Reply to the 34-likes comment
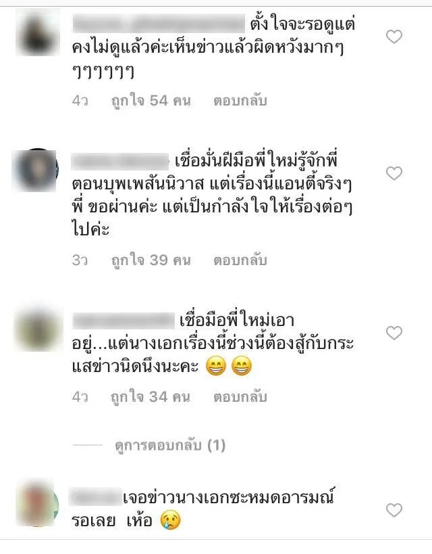Image resolution: width=432 pixels, height=554 pixels. (x=240, y=397)
